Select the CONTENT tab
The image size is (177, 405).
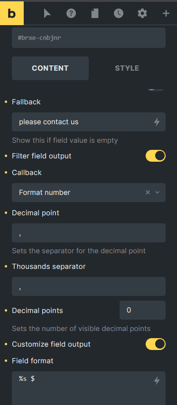coord(50,68)
